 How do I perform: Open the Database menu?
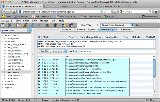point(7,21)
